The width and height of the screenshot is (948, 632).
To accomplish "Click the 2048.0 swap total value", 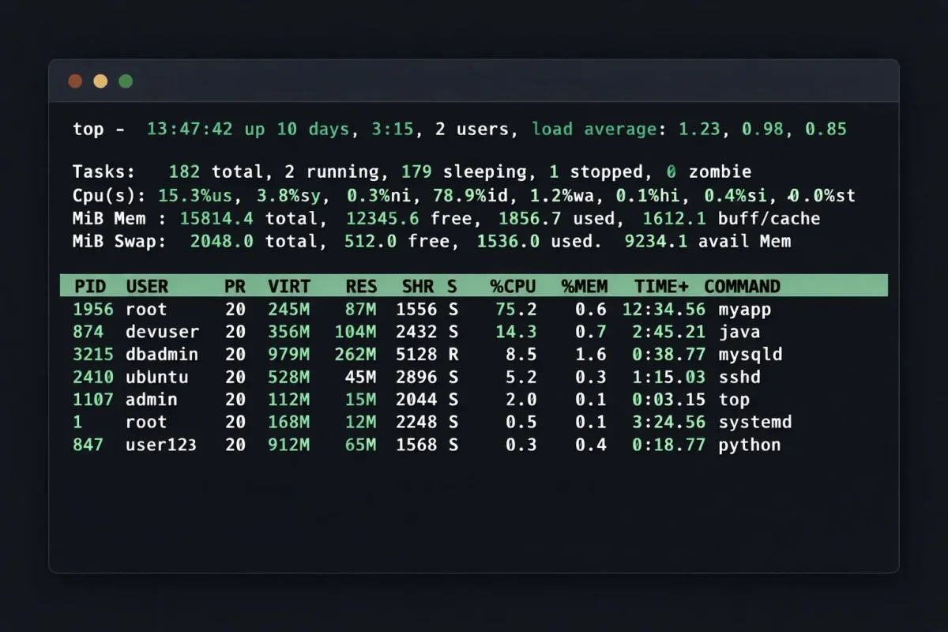I will point(222,241).
